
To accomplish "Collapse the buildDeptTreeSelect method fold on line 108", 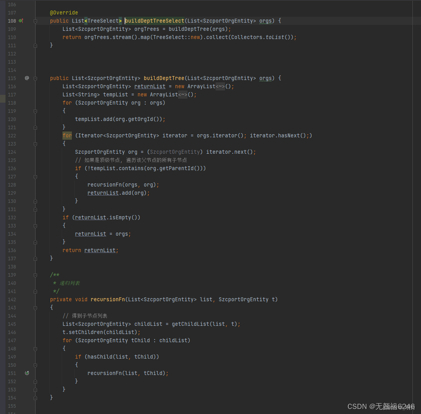I will click(35, 21).
